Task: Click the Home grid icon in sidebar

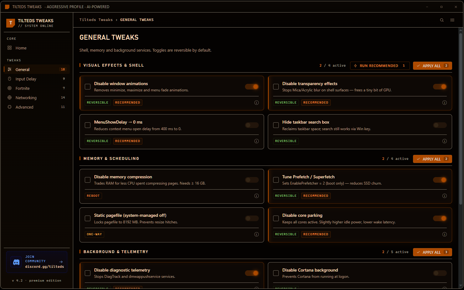Action: point(10,48)
